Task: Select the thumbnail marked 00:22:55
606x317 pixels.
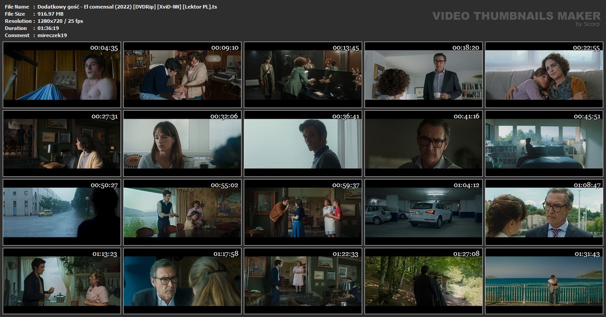Action: [x=544, y=75]
